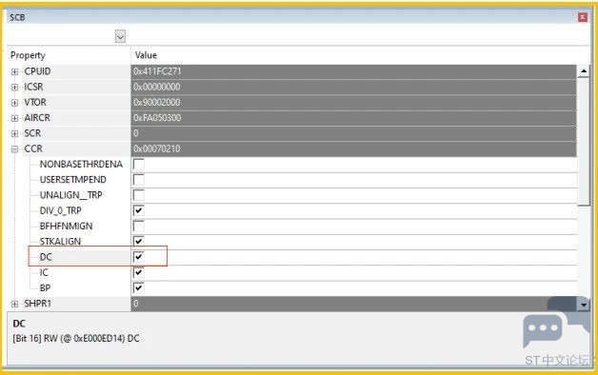
Task: Expand the CPUID register node
Action: (14, 71)
